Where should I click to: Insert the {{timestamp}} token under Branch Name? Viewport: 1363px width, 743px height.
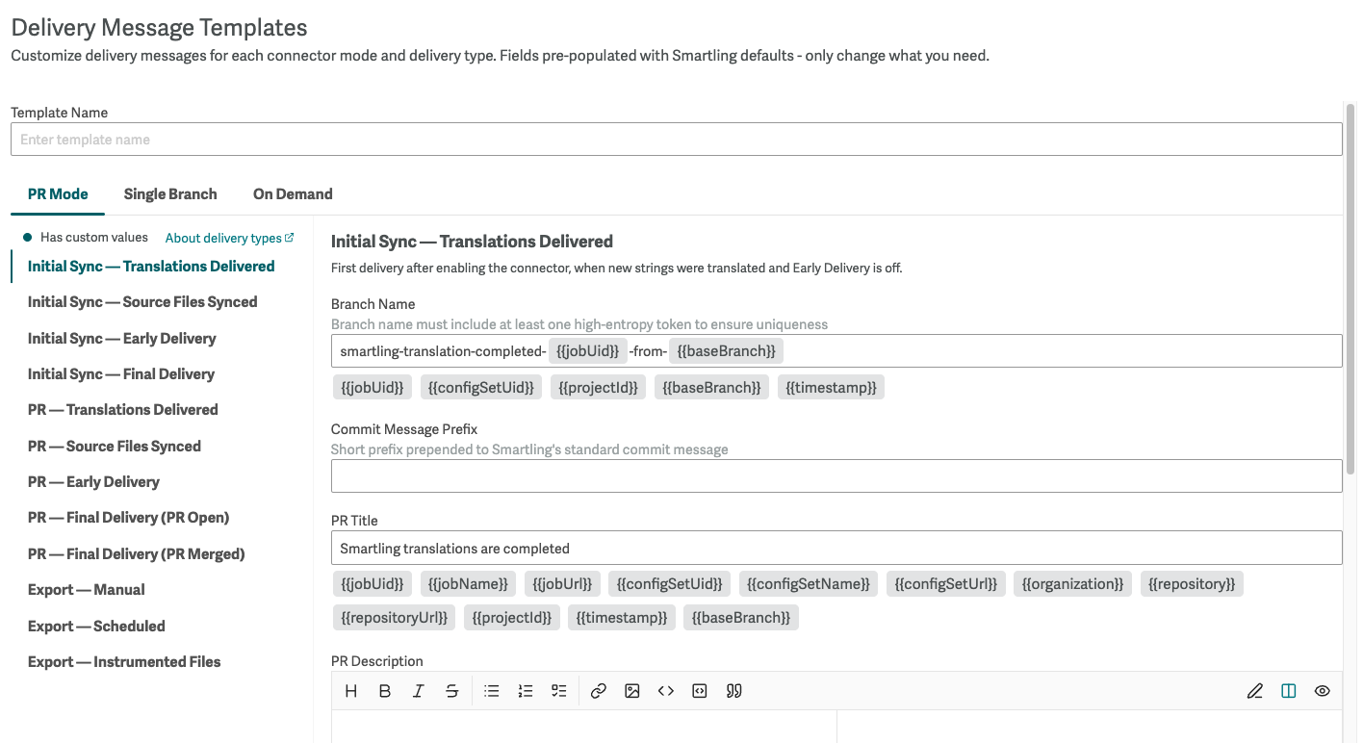831,388
